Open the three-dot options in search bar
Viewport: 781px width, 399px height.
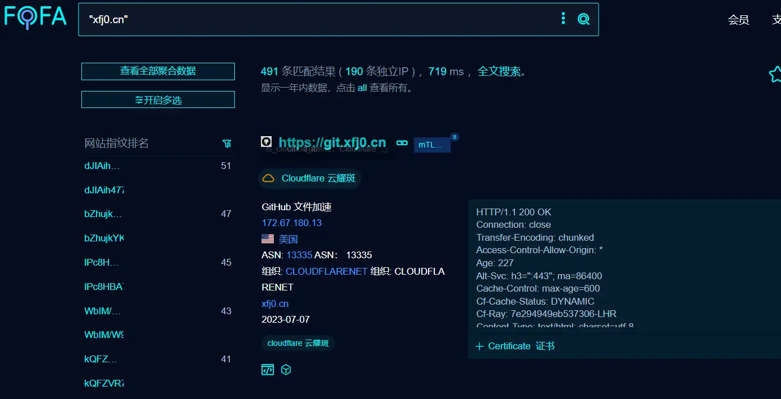coord(563,19)
